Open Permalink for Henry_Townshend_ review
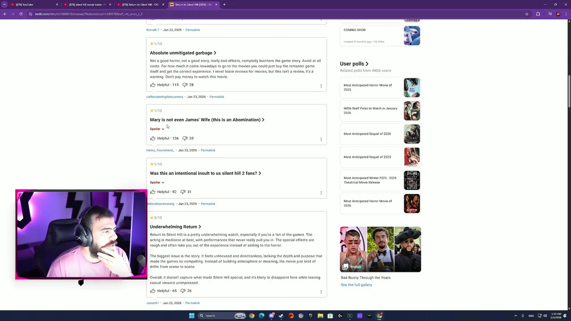Viewport: 571px width, 321px height. 208,150
